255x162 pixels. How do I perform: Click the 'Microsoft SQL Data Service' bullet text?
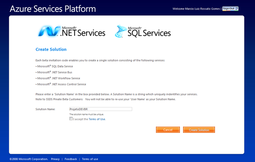click(x=55, y=66)
